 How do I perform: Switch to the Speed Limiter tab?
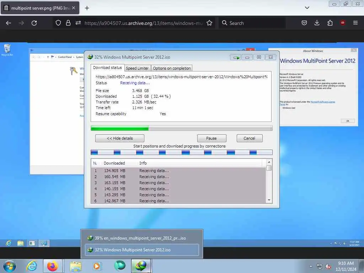coord(137,68)
